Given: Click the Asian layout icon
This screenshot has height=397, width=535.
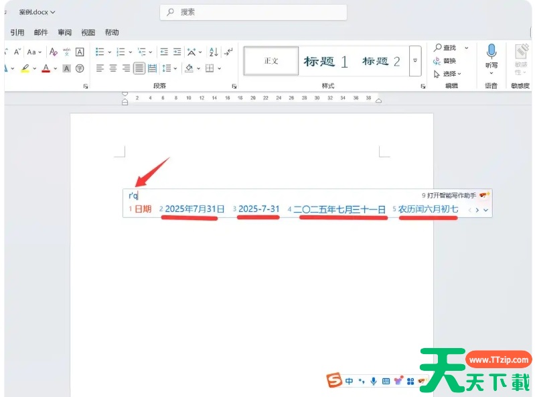Looking at the screenshot, I should (x=192, y=52).
